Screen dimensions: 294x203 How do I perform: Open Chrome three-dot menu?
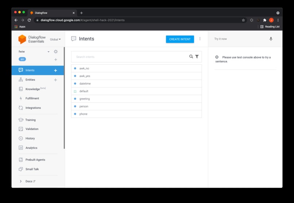[x=278, y=20]
